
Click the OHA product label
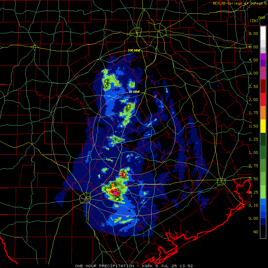point(262,18)
